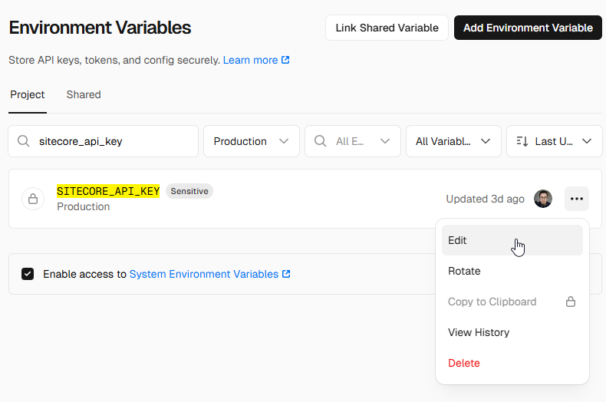
Task: Choose Rotate in the variable menu
Action: click(512, 271)
